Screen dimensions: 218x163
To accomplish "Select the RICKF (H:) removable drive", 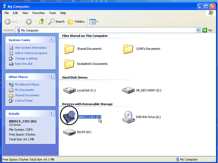I will click(69, 132).
